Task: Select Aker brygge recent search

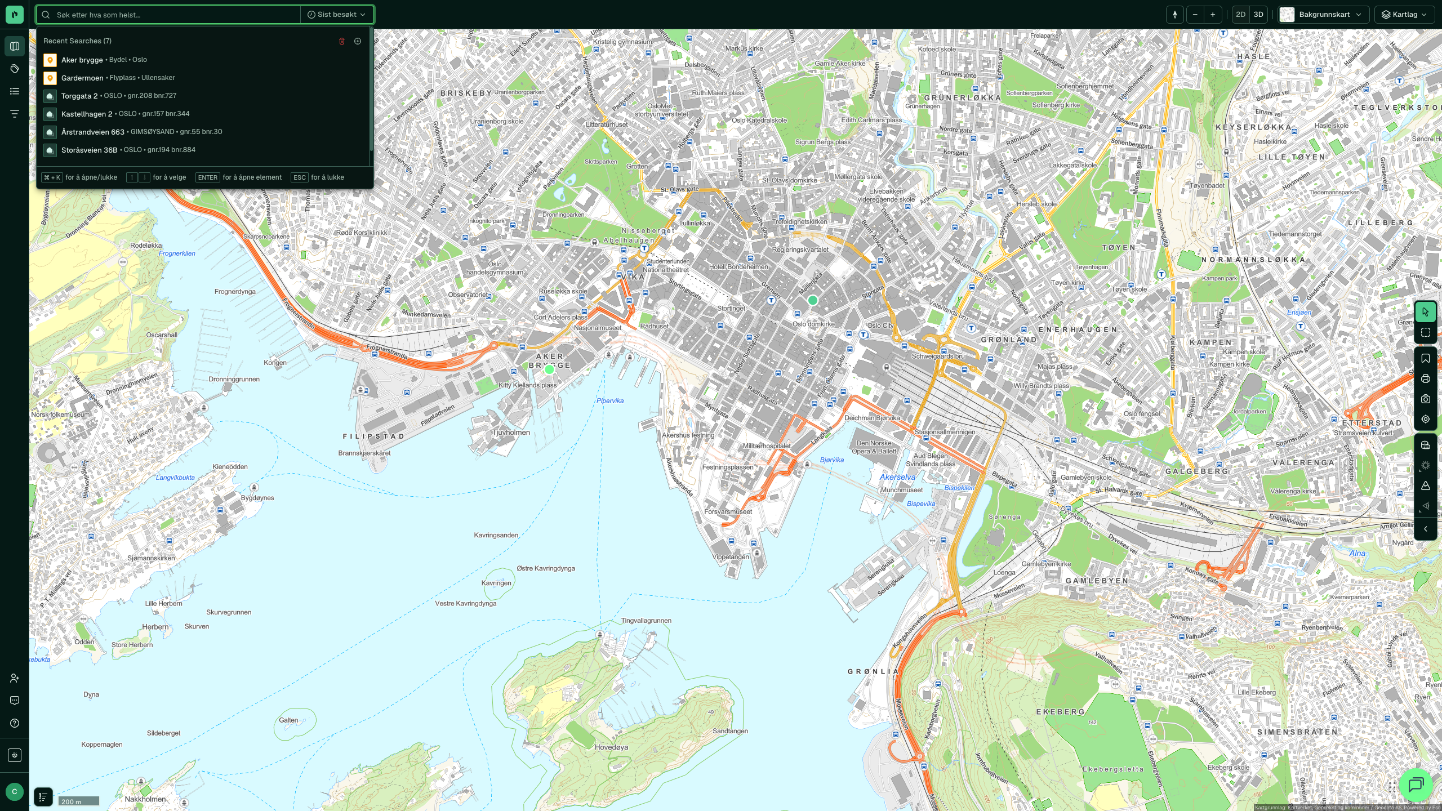Action: tap(203, 60)
